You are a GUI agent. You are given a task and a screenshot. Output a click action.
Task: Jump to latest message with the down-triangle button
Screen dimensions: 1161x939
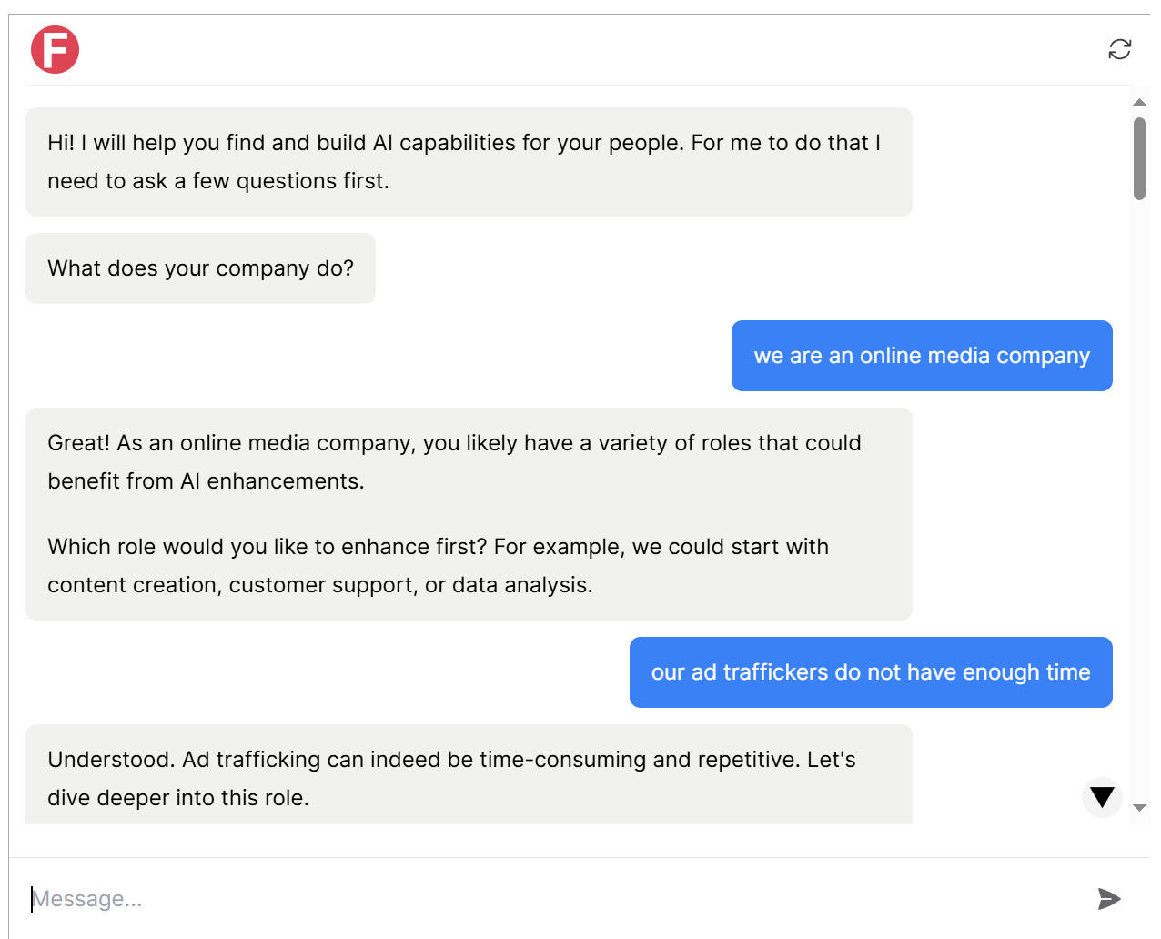pyautogui.click(x=1102, y=797)
